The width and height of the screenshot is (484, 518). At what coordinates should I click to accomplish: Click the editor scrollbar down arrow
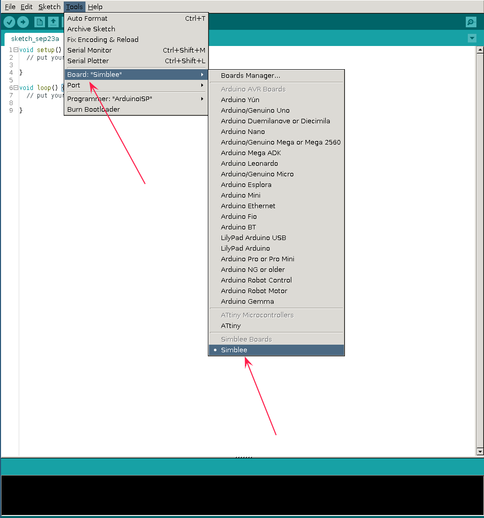pos(480,452)
